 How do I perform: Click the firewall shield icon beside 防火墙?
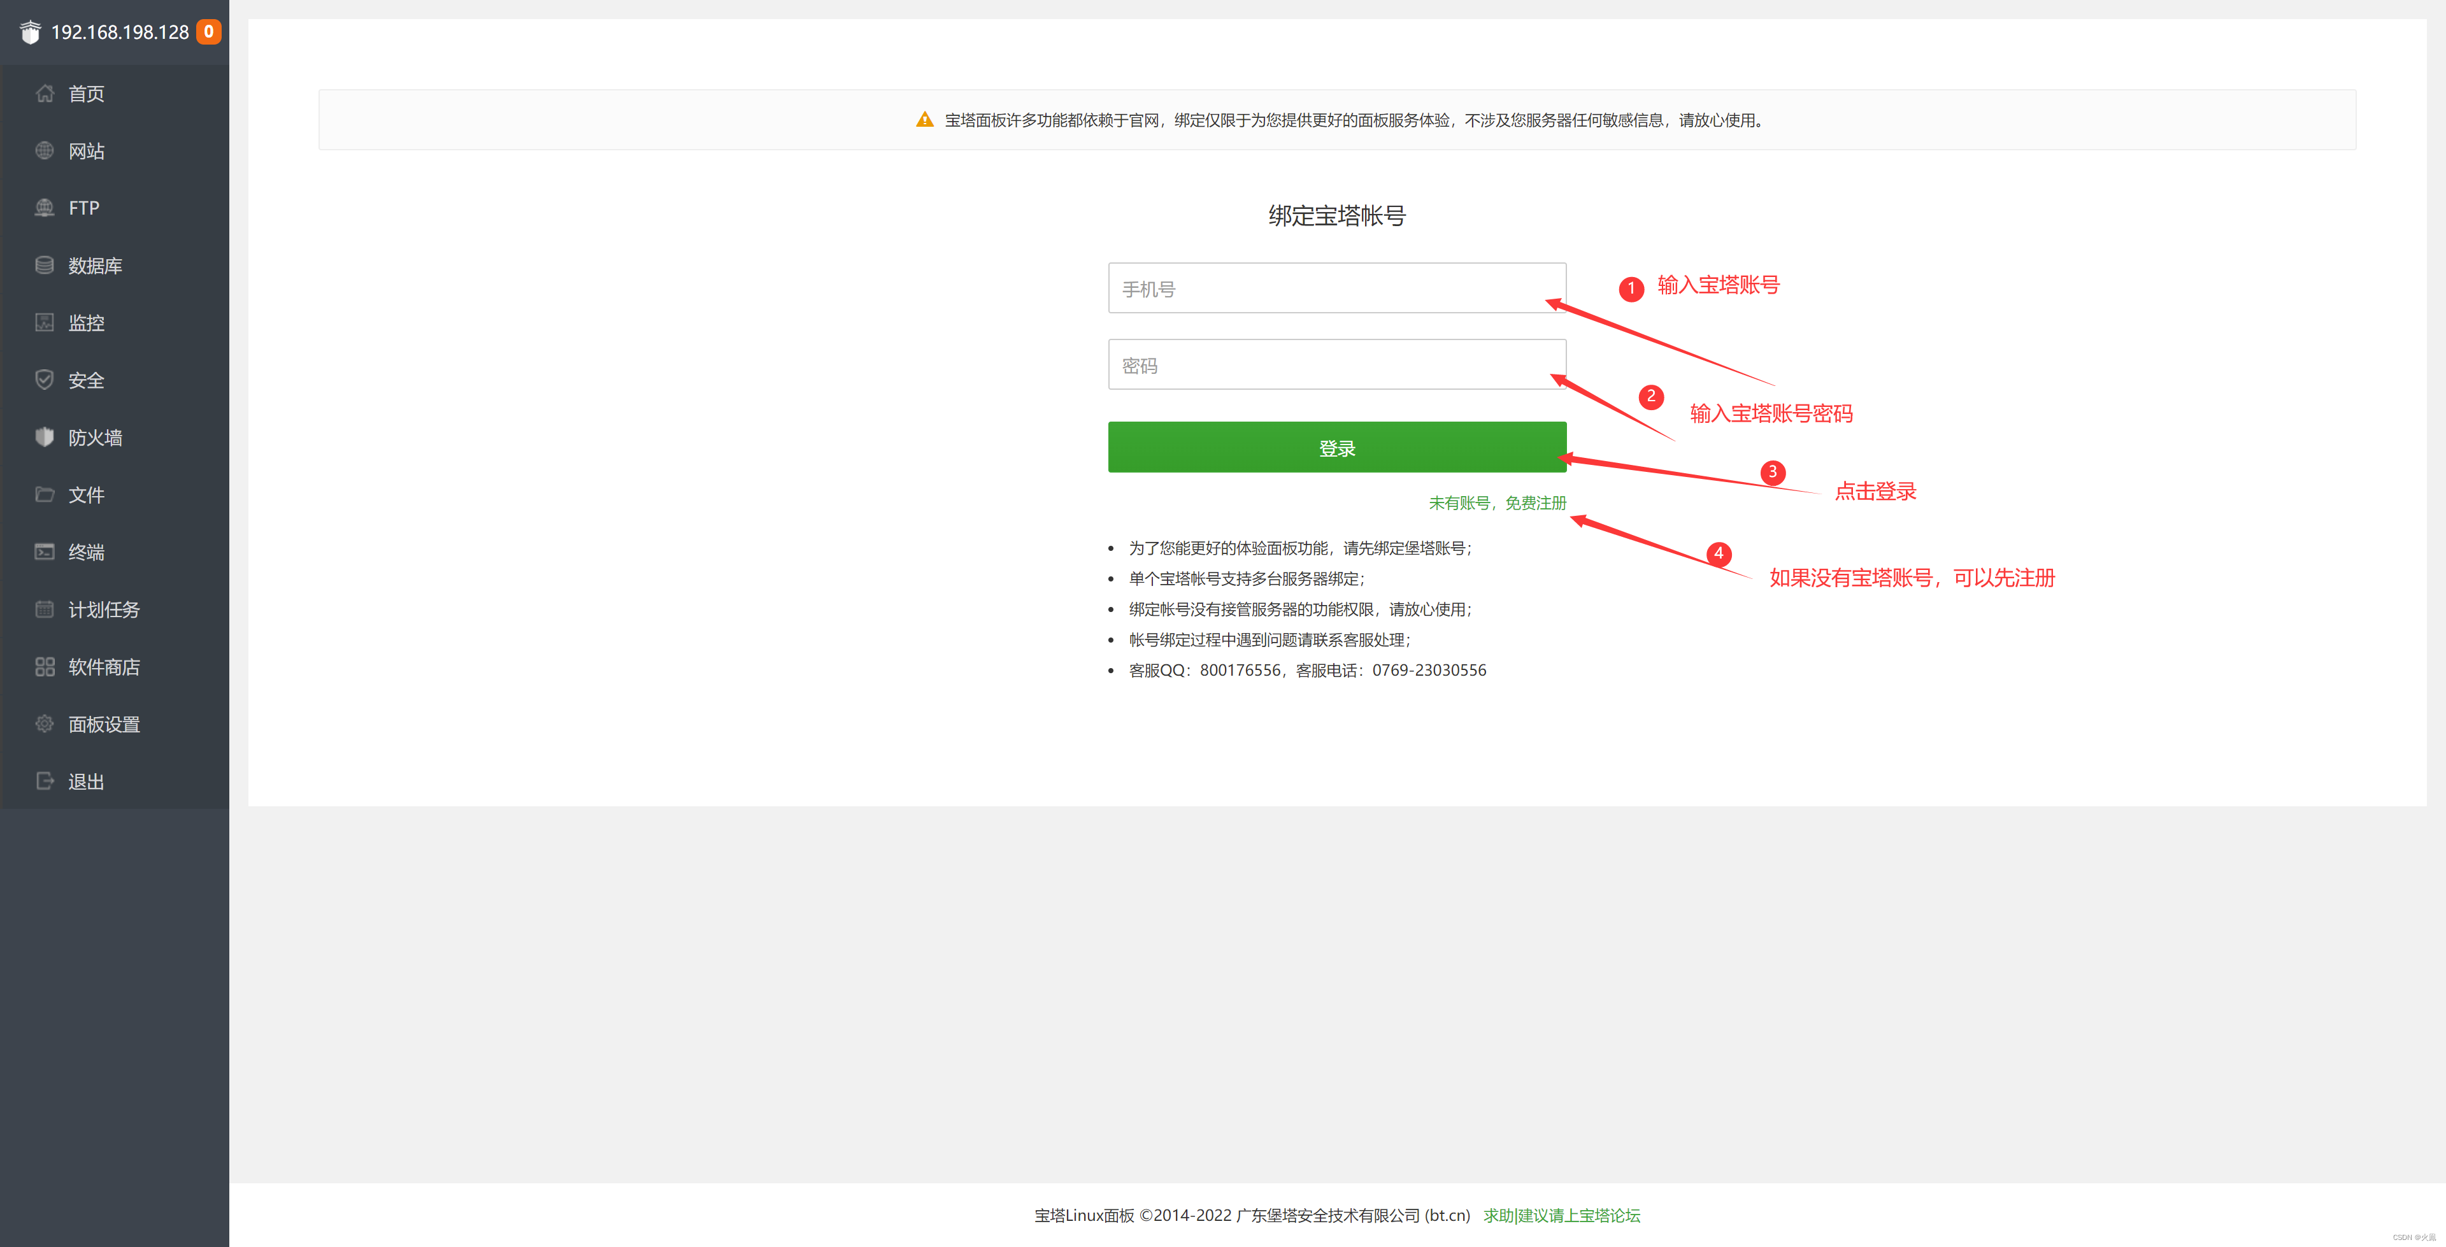[45, 437]
